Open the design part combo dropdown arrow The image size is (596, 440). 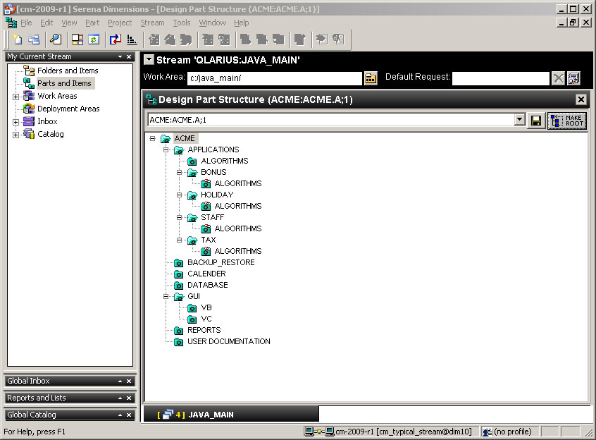(520, 120)
